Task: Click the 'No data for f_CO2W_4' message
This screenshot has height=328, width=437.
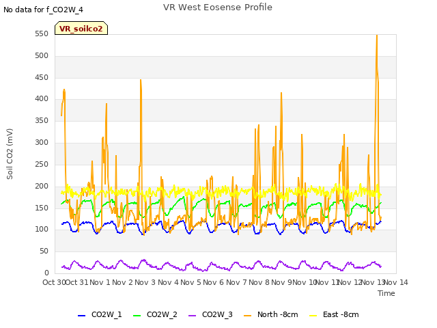Action: click(x=43, y=10)
